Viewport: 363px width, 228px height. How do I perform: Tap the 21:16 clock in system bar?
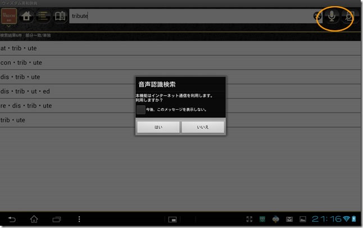pyautogui.click(x=326, y=219)
